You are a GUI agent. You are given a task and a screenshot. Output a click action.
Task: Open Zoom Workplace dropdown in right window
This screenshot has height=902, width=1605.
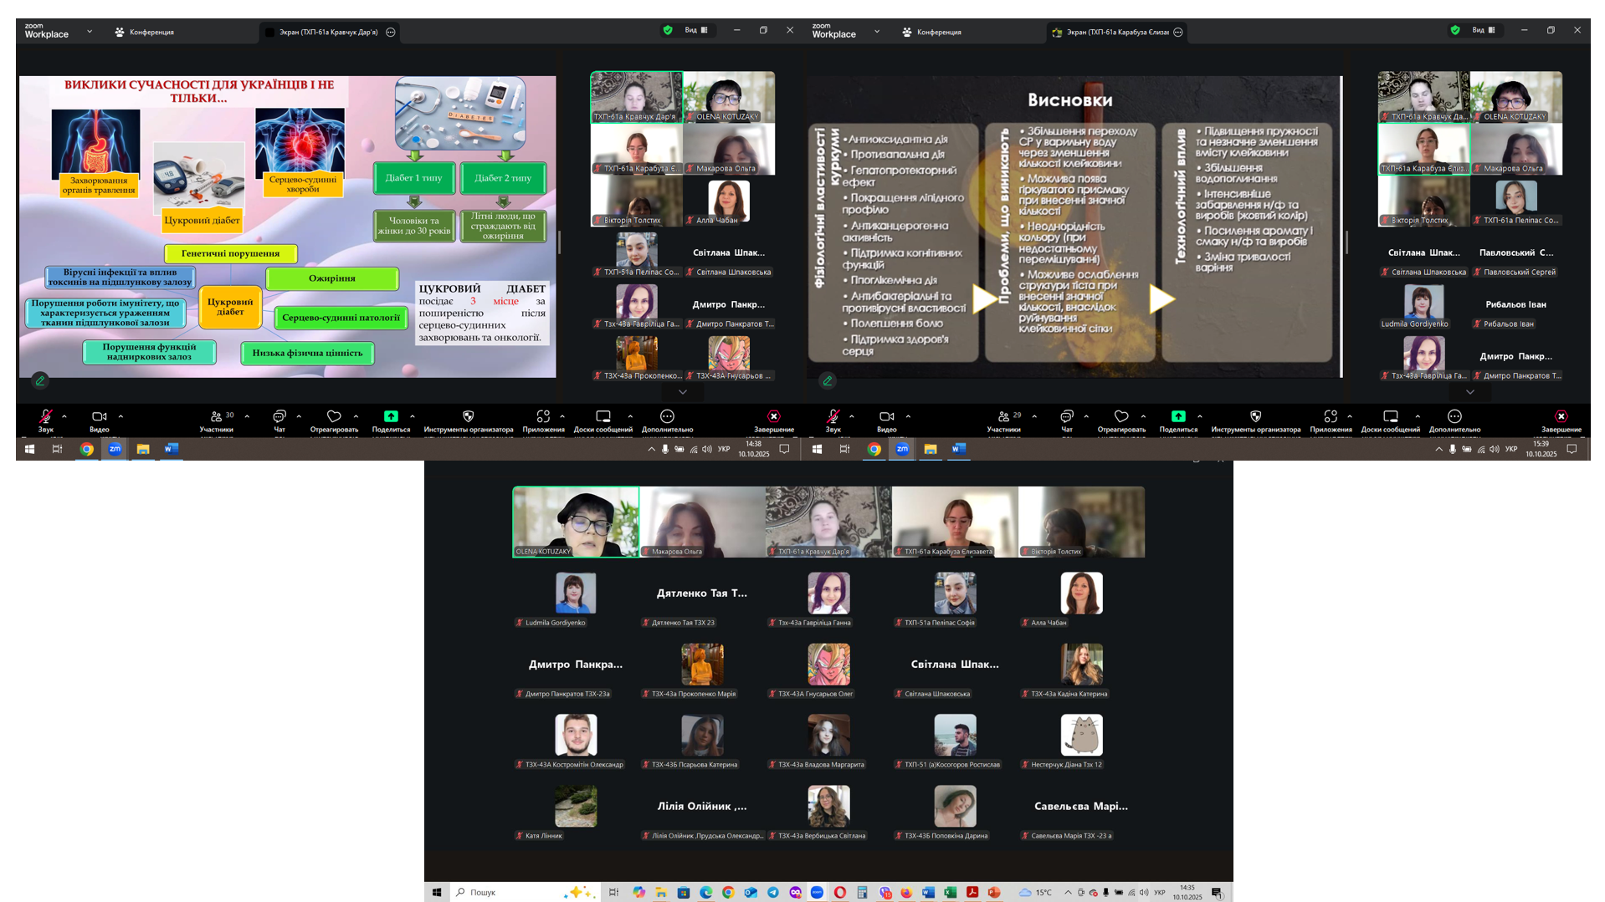coord(877,32)
